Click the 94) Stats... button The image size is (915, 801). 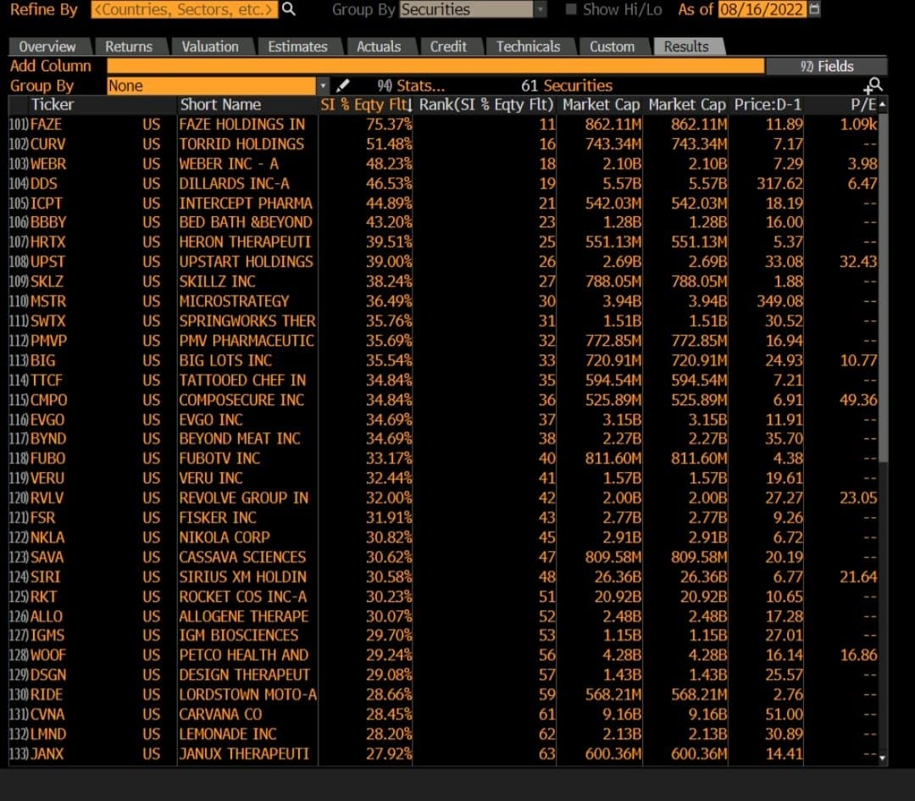411,86
